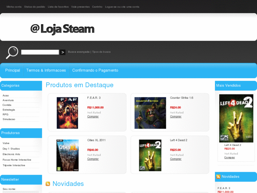Open Counter Strike 1.6 product title
The width and height of the screenshot is (257, 193).
pyautogui.click(x=182, y=98)
